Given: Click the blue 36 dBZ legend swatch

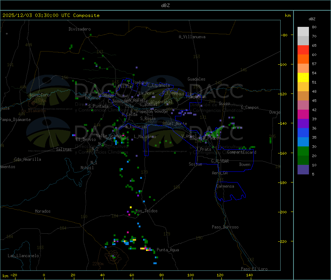Looking at the screenshot, I should [303, 132].
